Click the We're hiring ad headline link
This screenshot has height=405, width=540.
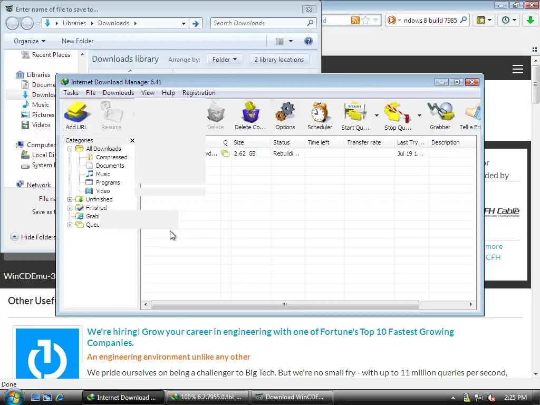point(271,337)
